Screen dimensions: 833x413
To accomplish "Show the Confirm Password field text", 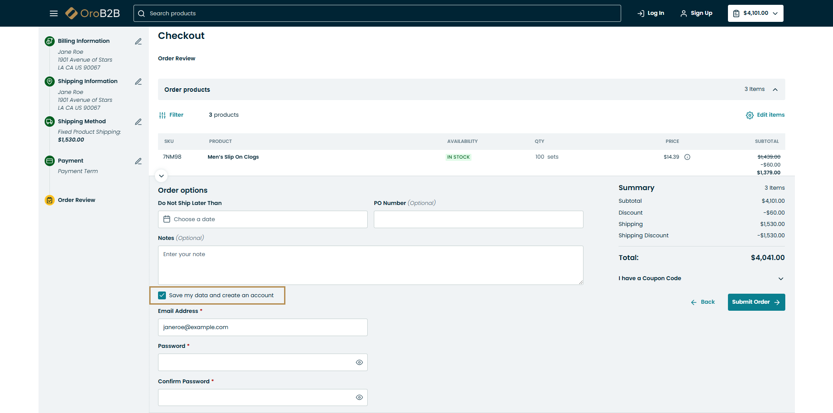I will click(359, 398).
